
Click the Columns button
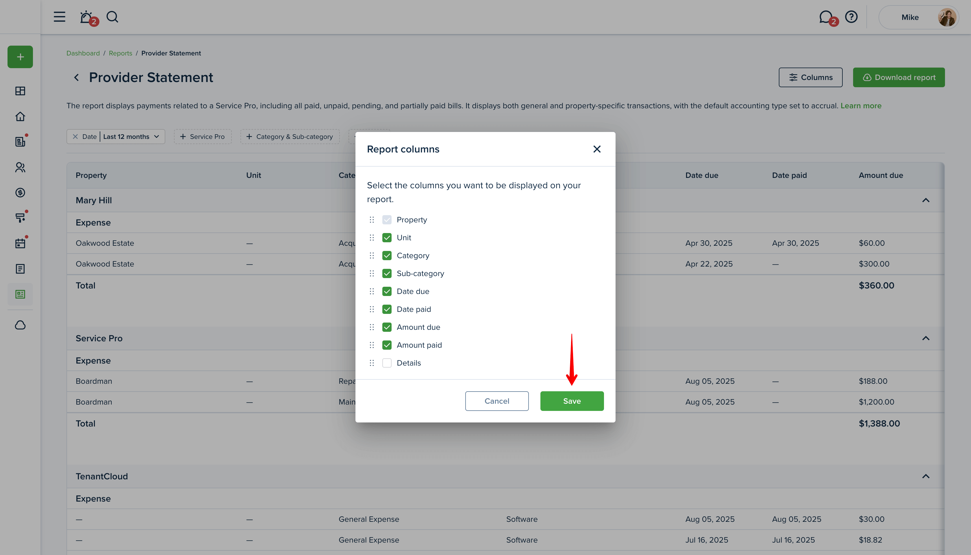pyautogui.click(x=810, y=77)
